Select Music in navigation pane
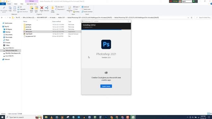Viewport: 212px width, 119px height. [x=7, y=40]
